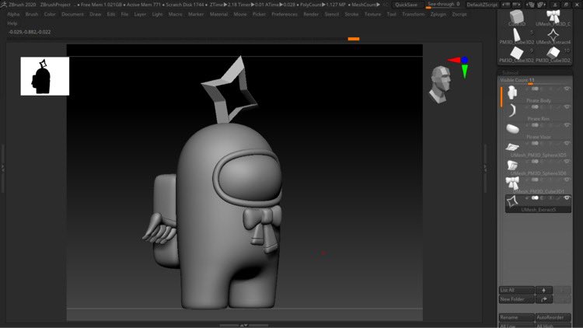The image size is (583, 328).
Task: Toggle visibility eye of UMesh_Extract5
Action: pos(567,198)
